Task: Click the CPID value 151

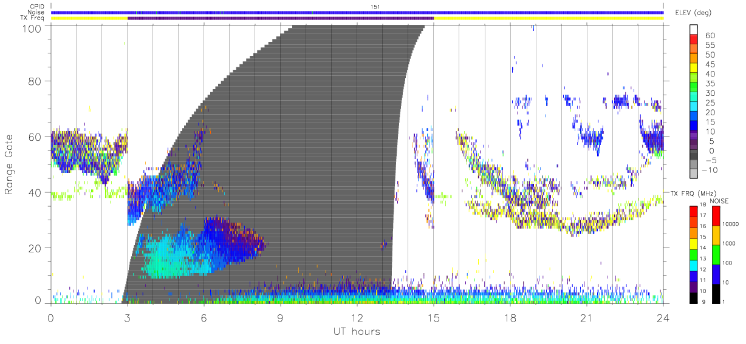Action: coord(374,7)
